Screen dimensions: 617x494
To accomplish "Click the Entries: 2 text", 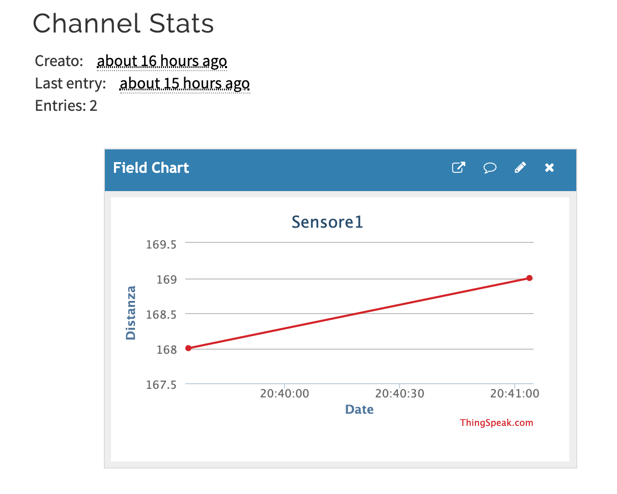I will 66,106.
